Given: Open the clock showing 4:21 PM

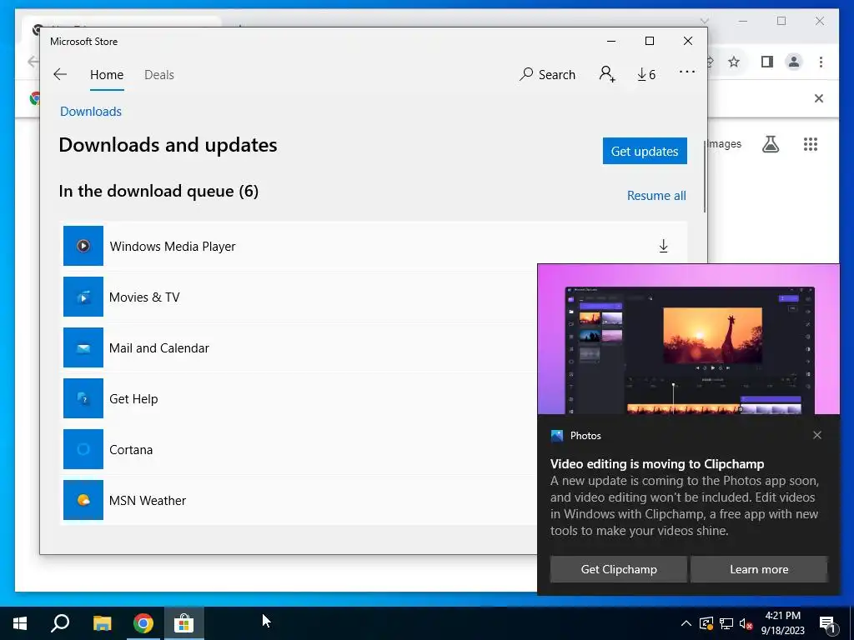Looking at the screenshot, I should (782, 623).
